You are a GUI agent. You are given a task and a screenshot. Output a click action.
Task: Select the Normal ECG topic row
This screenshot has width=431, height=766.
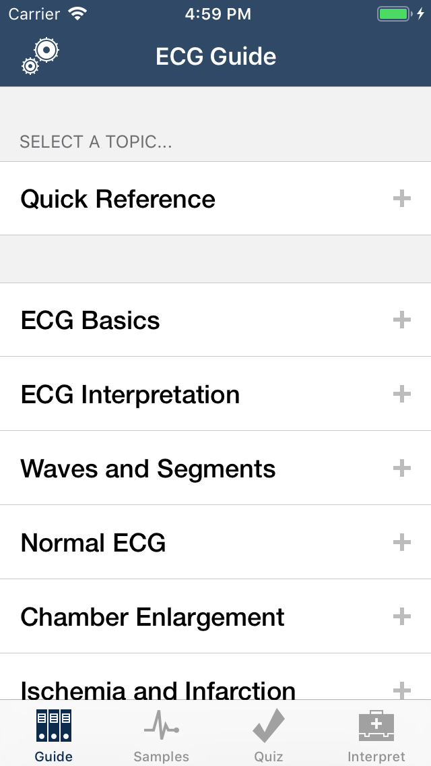94,543
